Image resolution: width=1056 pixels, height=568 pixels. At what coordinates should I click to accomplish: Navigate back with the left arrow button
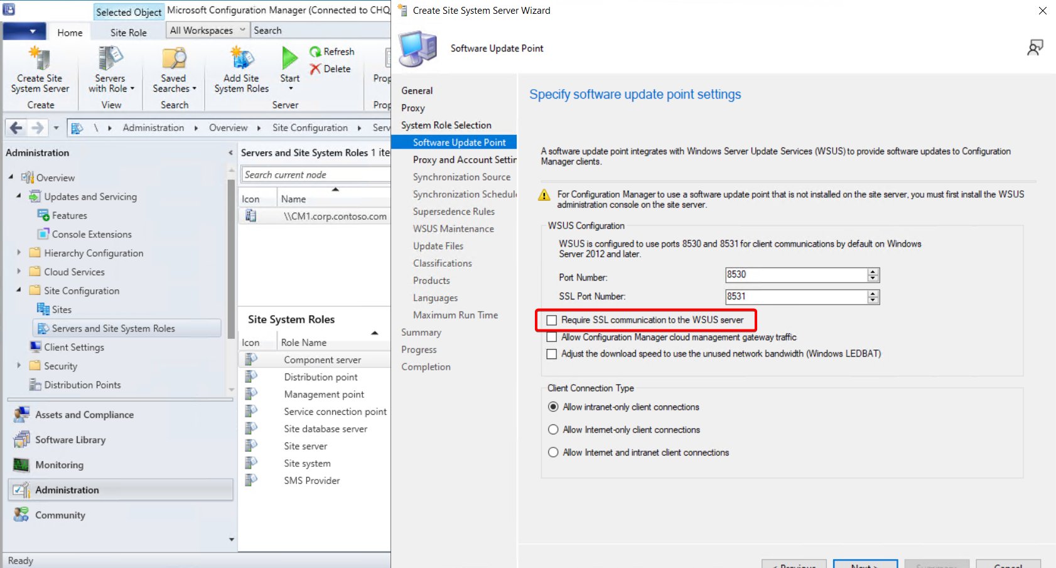(x=16, y=128)
